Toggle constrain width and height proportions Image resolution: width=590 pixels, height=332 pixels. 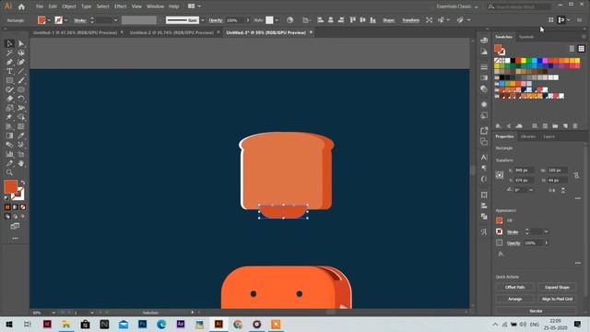pyautogui.click(x=576, y=175)
